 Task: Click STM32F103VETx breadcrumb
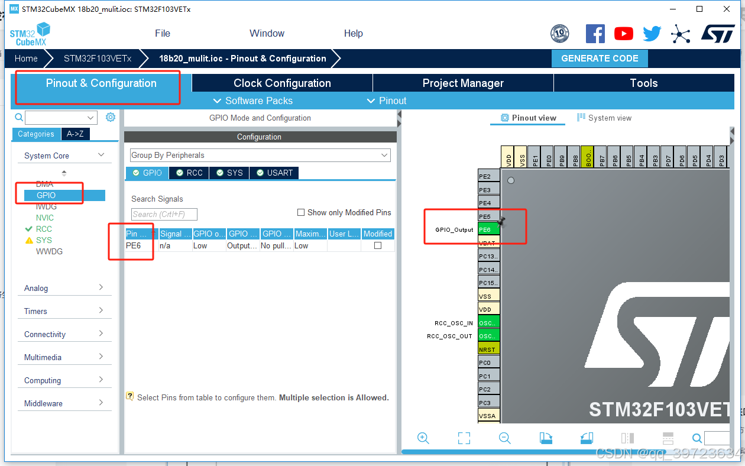coord(98,59)
